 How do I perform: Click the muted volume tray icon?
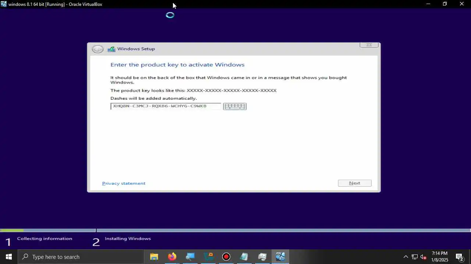[424, 257]
